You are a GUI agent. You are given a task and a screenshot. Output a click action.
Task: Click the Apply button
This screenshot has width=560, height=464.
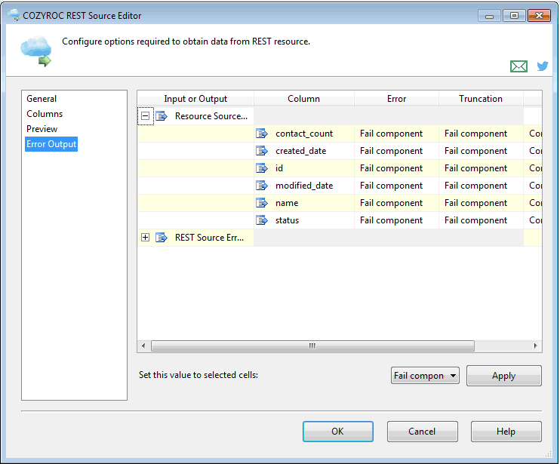[504, 376]
